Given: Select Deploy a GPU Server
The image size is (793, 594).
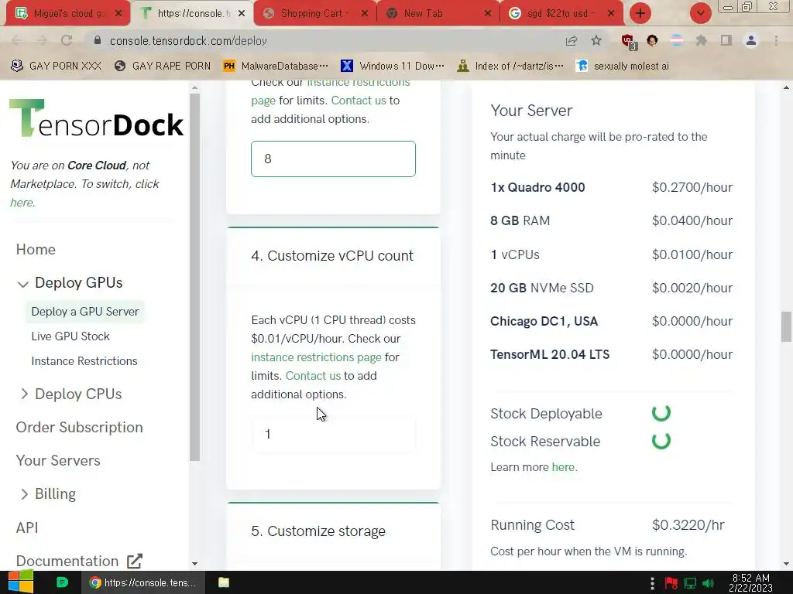Looking at the screenshot, I should 85,311.
